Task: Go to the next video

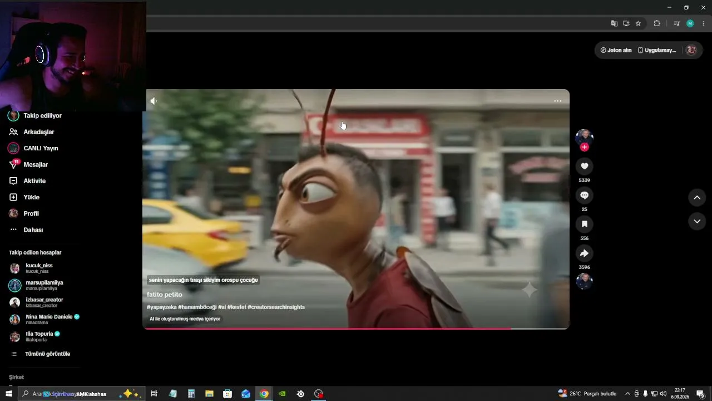Action: coord(697,221)
